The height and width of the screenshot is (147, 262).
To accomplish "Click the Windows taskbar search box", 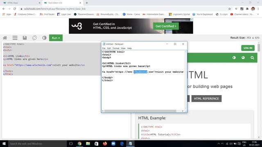I will [37, 144].
